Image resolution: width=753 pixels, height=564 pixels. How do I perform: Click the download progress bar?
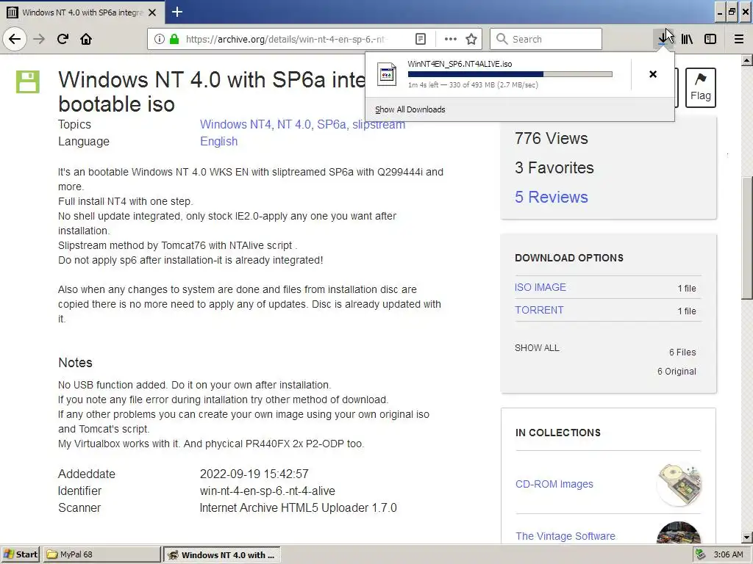pyautogui.click(x=510, y=74)
